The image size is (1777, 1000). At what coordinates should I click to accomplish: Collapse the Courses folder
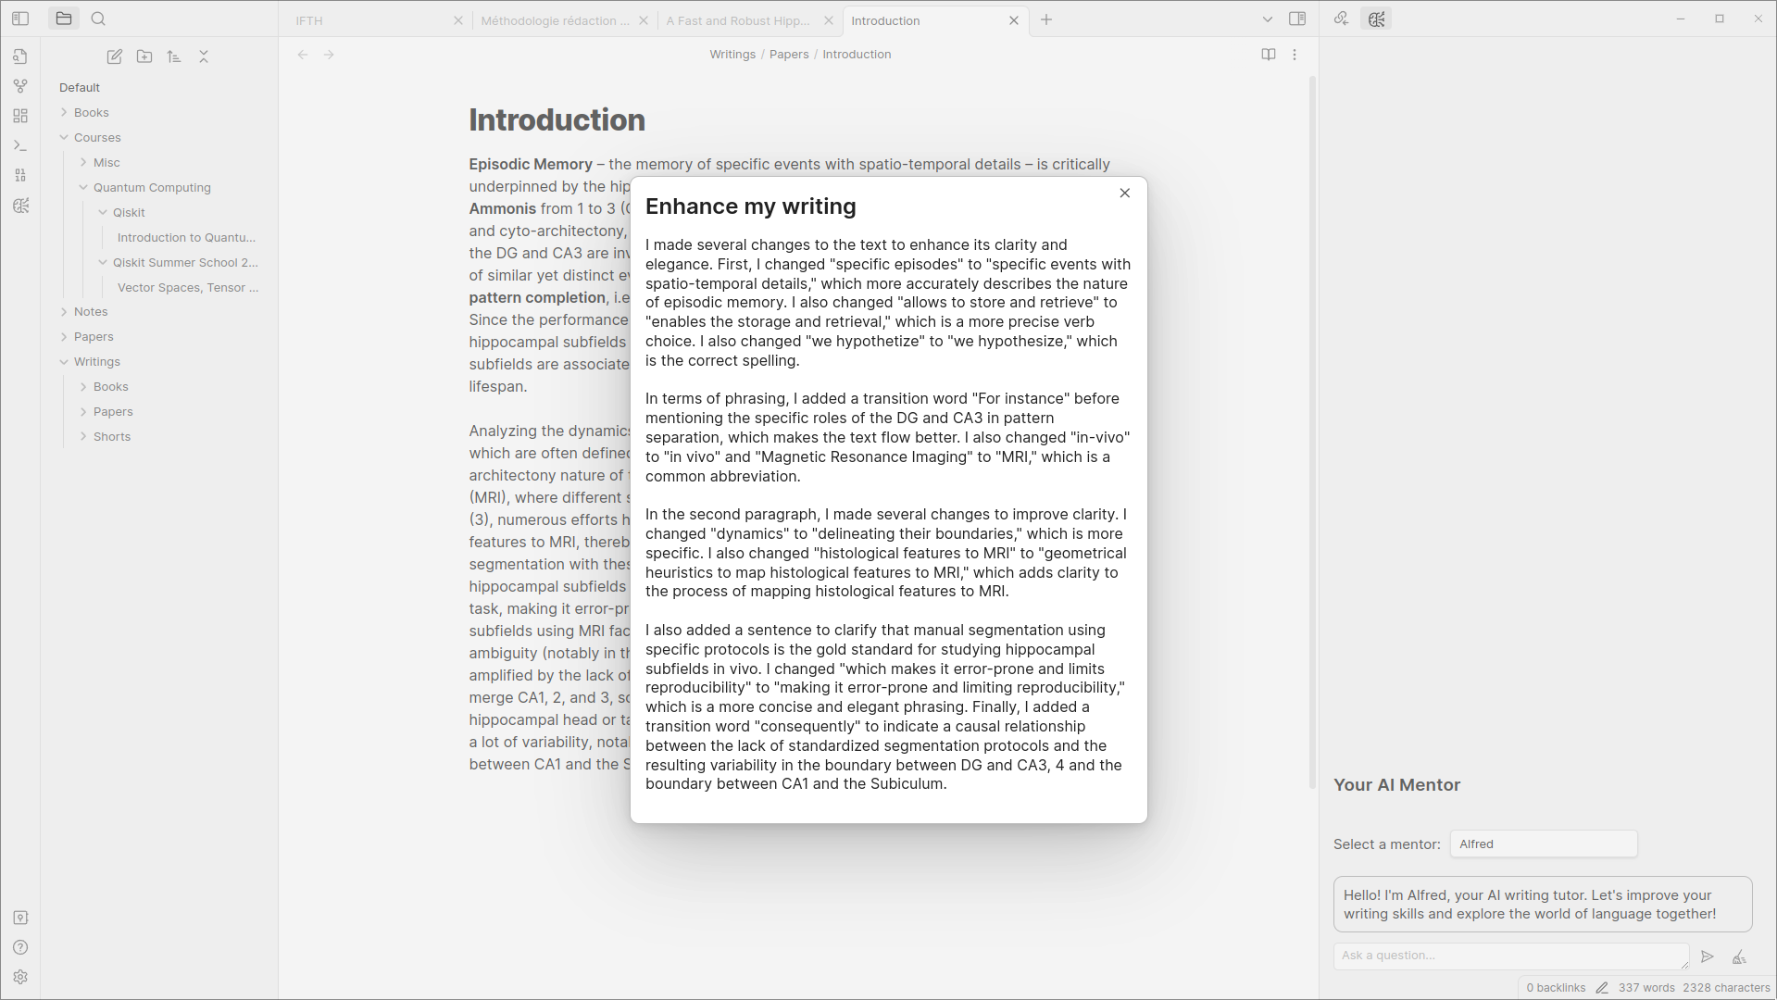[x=97, y=137]
